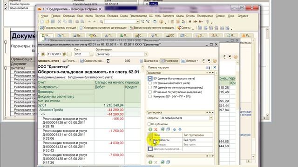Tick the По субсчетам checkbox

coord(149,124)
